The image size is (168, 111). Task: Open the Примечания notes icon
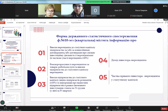tap(130, 108)
